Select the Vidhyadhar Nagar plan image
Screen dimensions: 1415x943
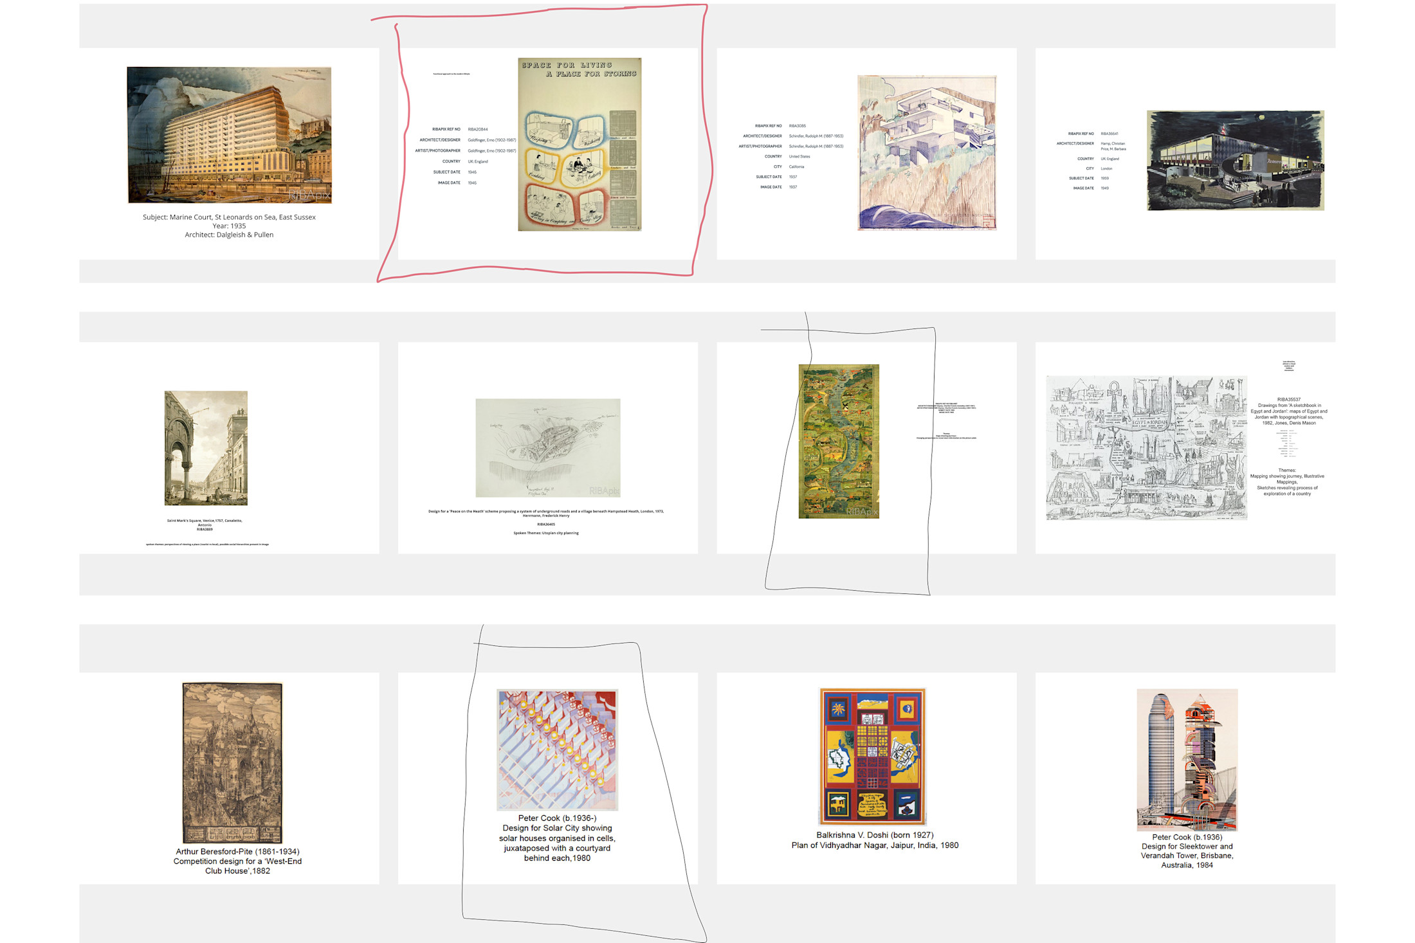click(872, 756)
